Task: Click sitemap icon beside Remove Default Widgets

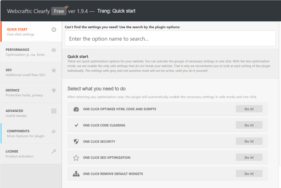Action: click(x=76, y=174)
